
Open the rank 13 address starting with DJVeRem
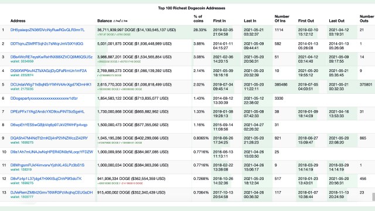52,192
